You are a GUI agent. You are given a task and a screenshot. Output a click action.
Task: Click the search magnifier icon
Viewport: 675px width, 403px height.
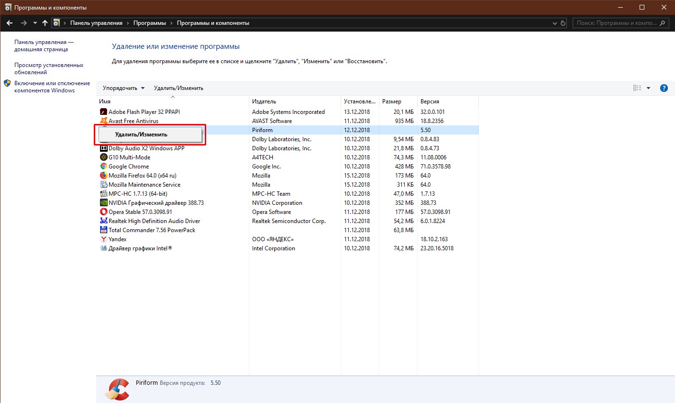pos(663,23)
